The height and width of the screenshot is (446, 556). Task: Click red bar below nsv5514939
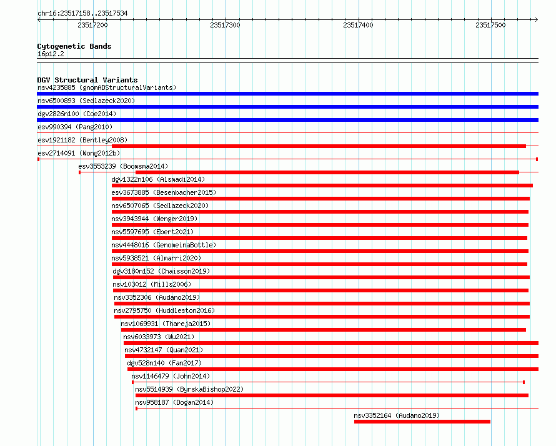(x=332, y=395)
